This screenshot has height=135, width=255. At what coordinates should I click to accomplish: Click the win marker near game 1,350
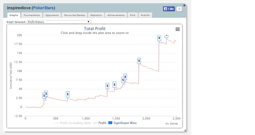pos(107,86)
